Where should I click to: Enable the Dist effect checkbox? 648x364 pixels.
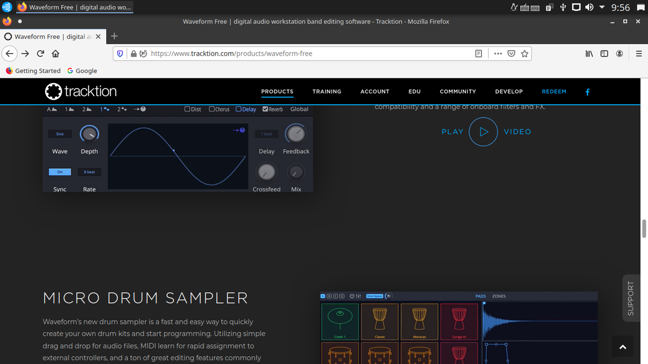click(186, 109)
